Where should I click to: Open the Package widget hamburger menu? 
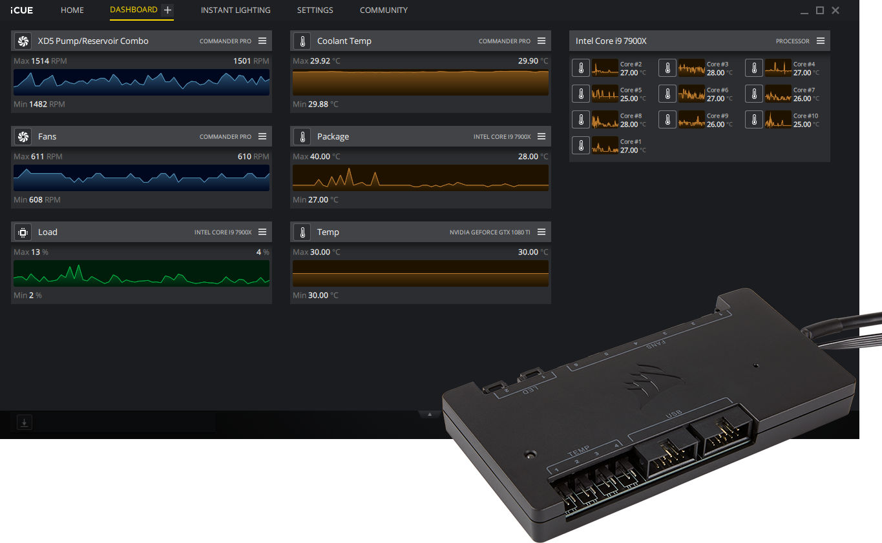(541, 136)
